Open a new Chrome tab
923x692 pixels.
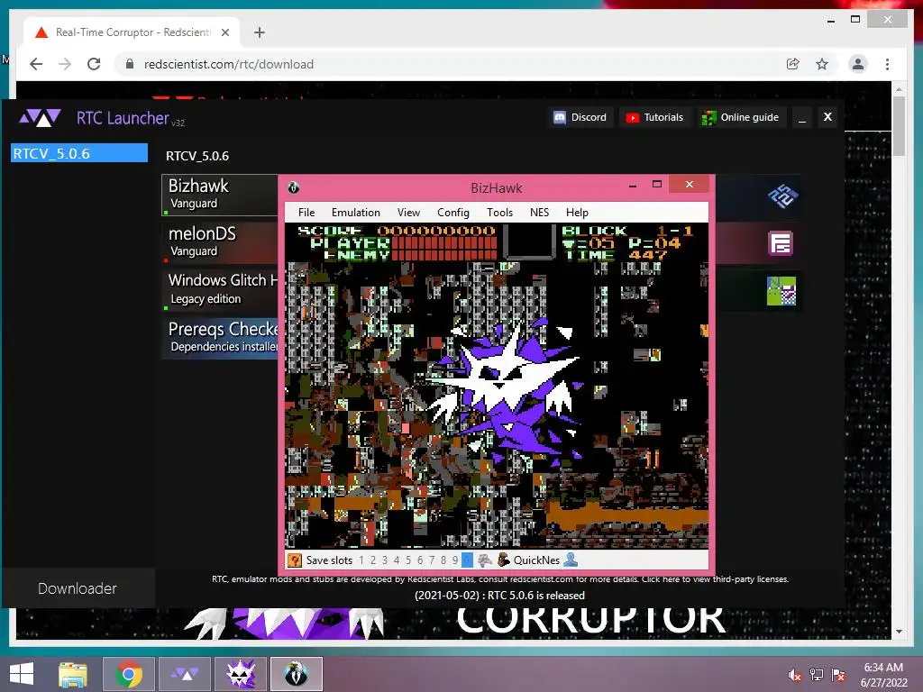point(260,32)
